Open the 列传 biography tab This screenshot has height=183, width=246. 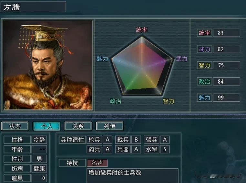[110, 126]
